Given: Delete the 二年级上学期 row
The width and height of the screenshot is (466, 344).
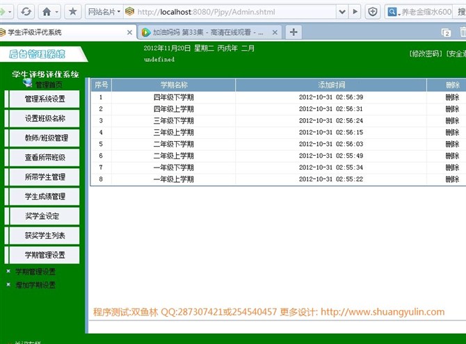Looking at the screenshot, I should [452, 156].
